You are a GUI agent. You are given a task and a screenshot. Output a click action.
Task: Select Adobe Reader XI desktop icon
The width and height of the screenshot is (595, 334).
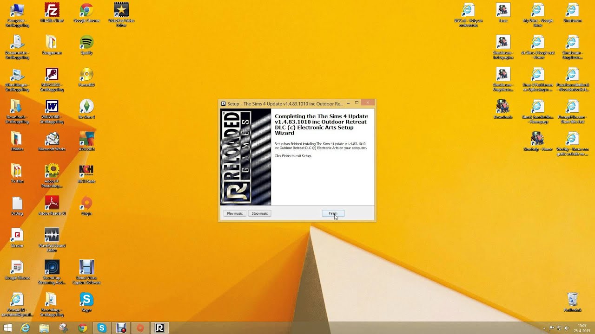(x=52, y=205)
